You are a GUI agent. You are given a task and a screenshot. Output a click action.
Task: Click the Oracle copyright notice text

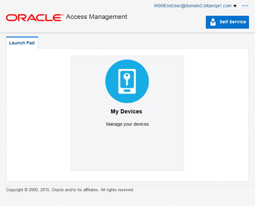point(70,190)
